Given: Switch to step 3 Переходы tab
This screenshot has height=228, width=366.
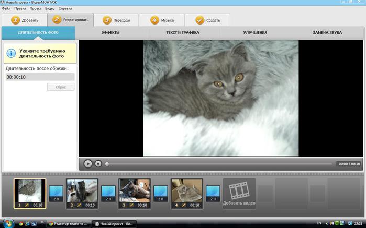Looking at the screenshot, I should tap(116, 20).
